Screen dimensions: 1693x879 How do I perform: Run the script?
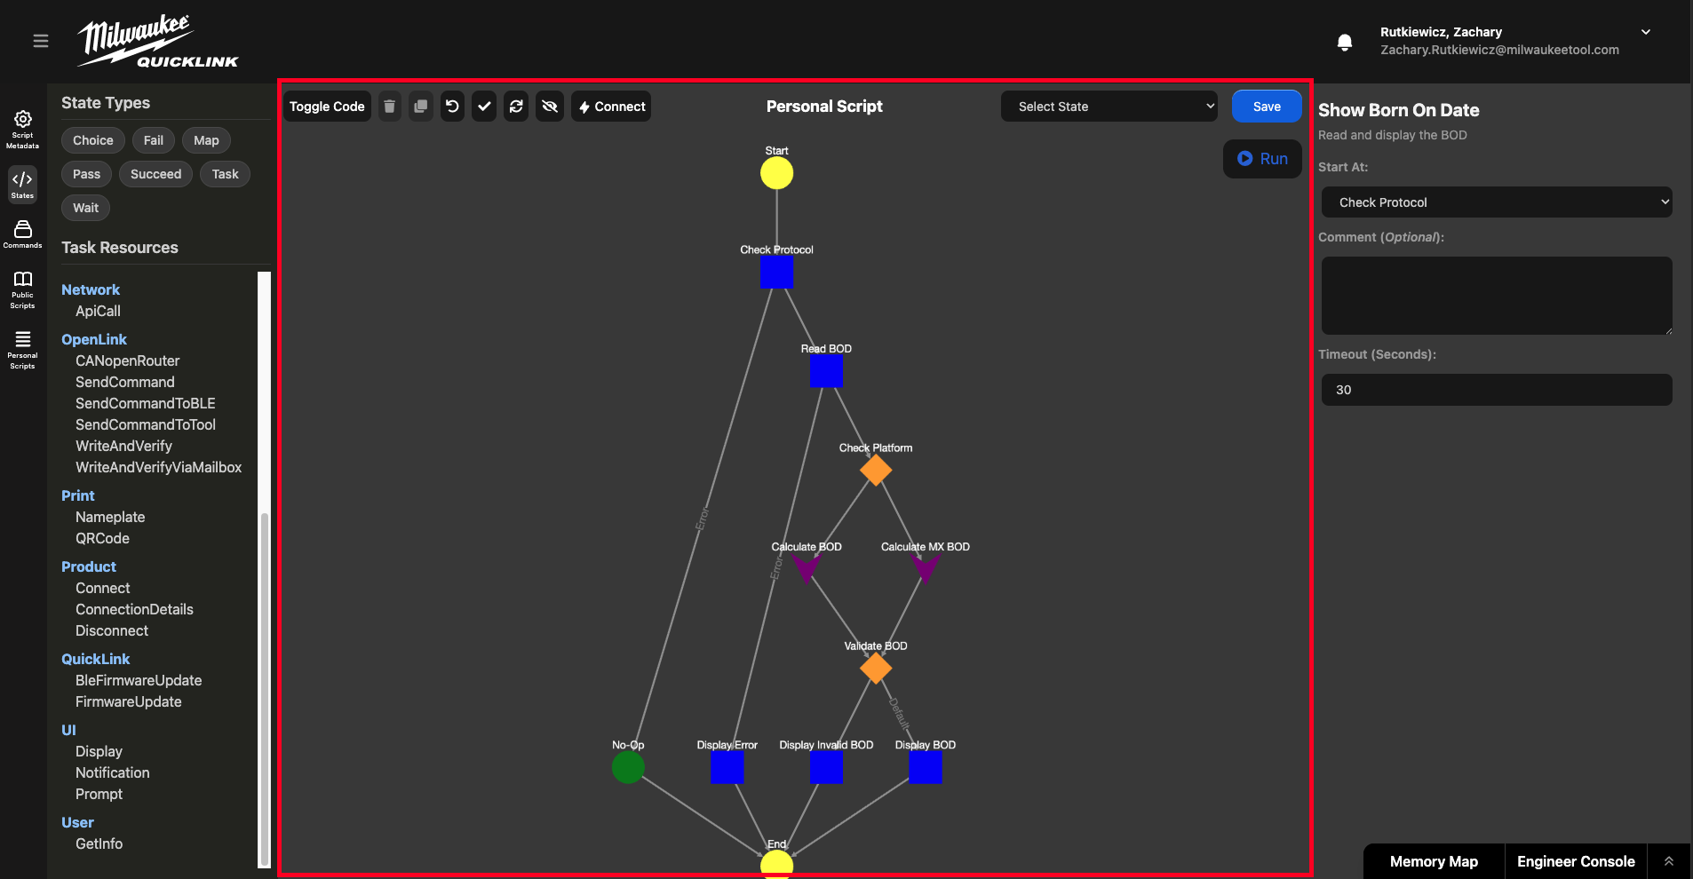tap(1262, 159)
